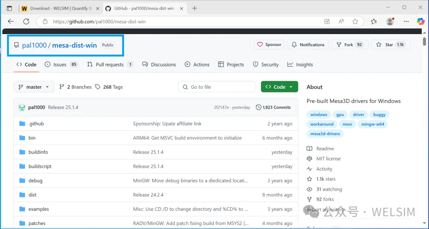Expand the master branch dropdown
The height and width of the screenshot is (229, 429).
pyautogui.click(x=34, y=87)
